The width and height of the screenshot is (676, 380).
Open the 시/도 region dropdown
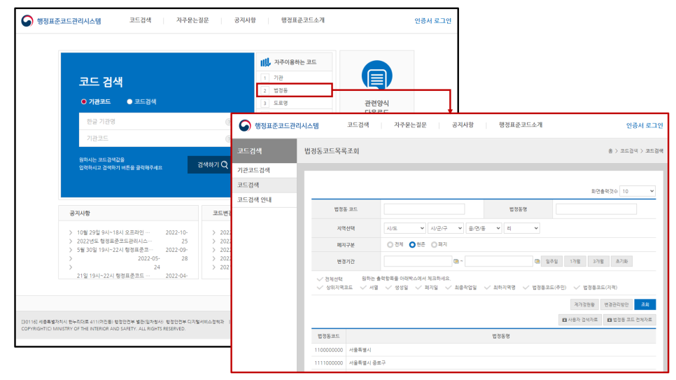pyautogui.click(x=404, y=228)
